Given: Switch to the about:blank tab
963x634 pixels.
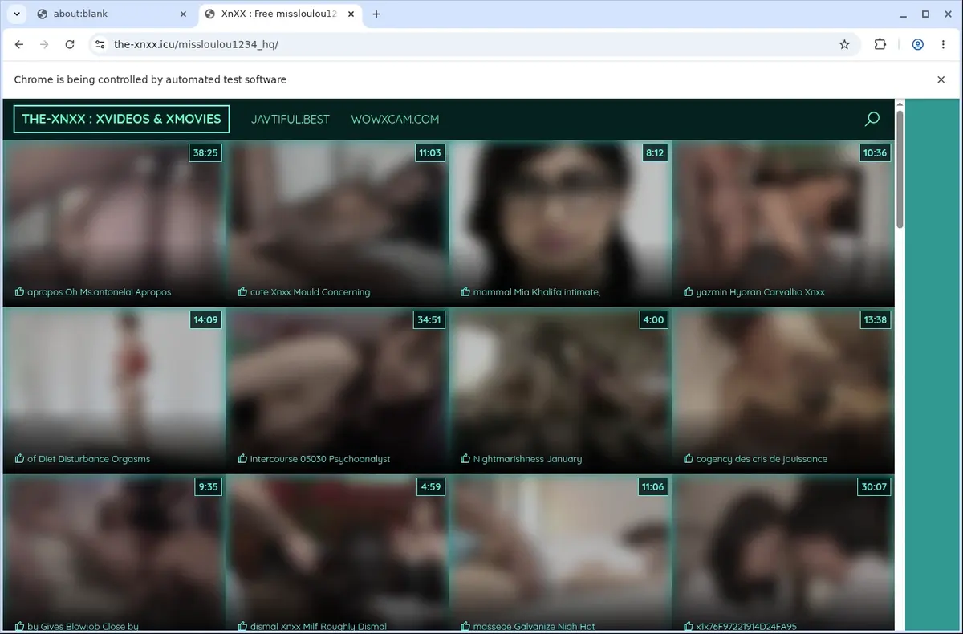Looking at the screenshot, I should click(112, 14).
